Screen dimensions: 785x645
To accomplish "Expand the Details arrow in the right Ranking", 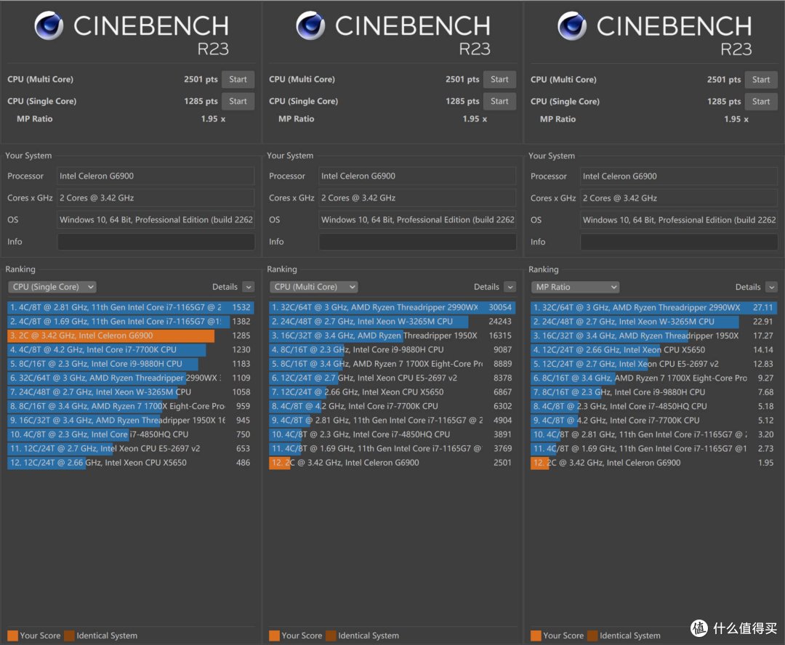I will (772, 287).
